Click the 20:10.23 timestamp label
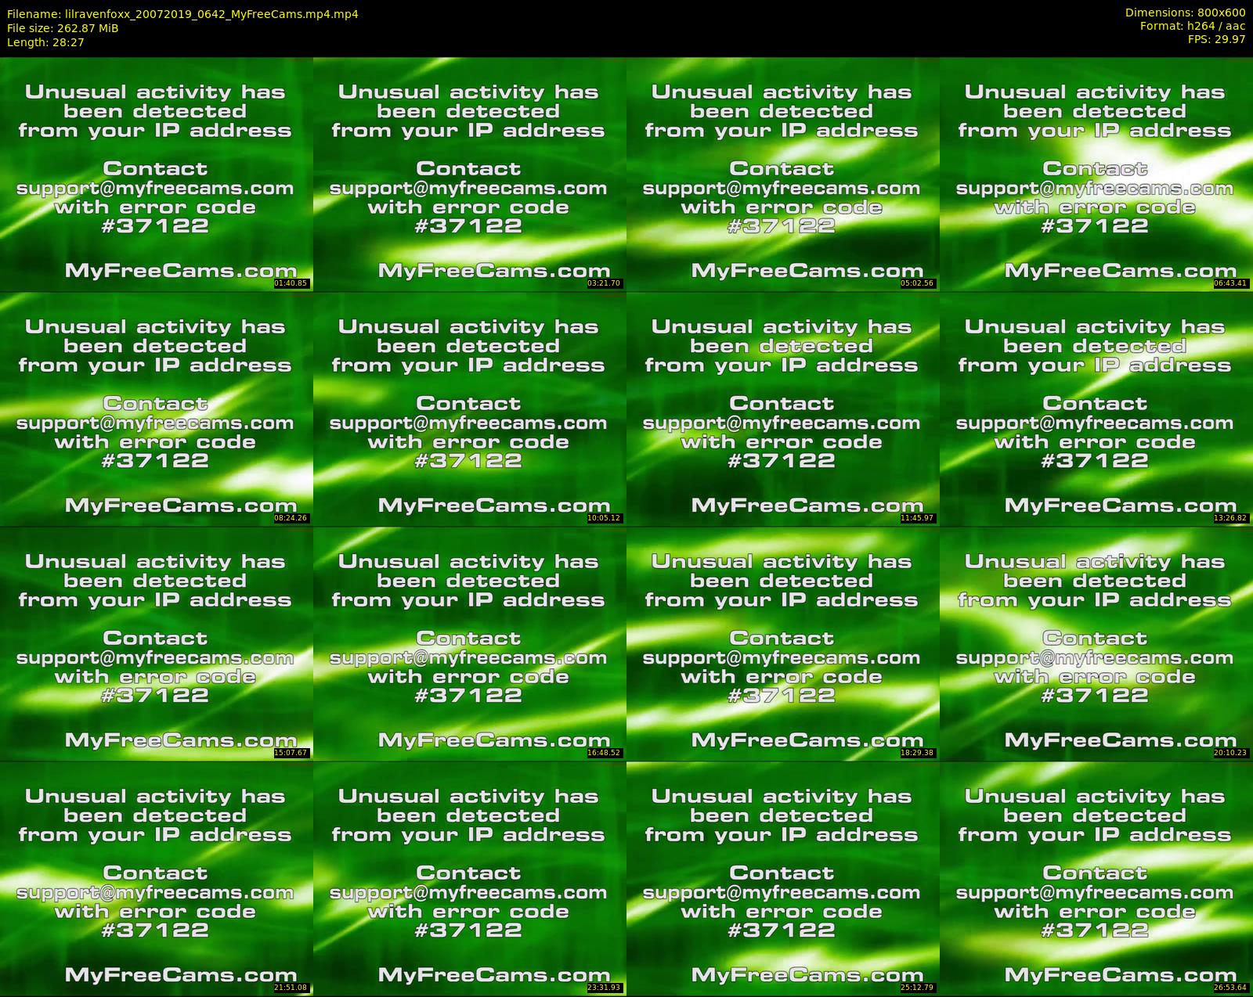The width and height of the screenshot is (1253, 997). [1231, 753]
